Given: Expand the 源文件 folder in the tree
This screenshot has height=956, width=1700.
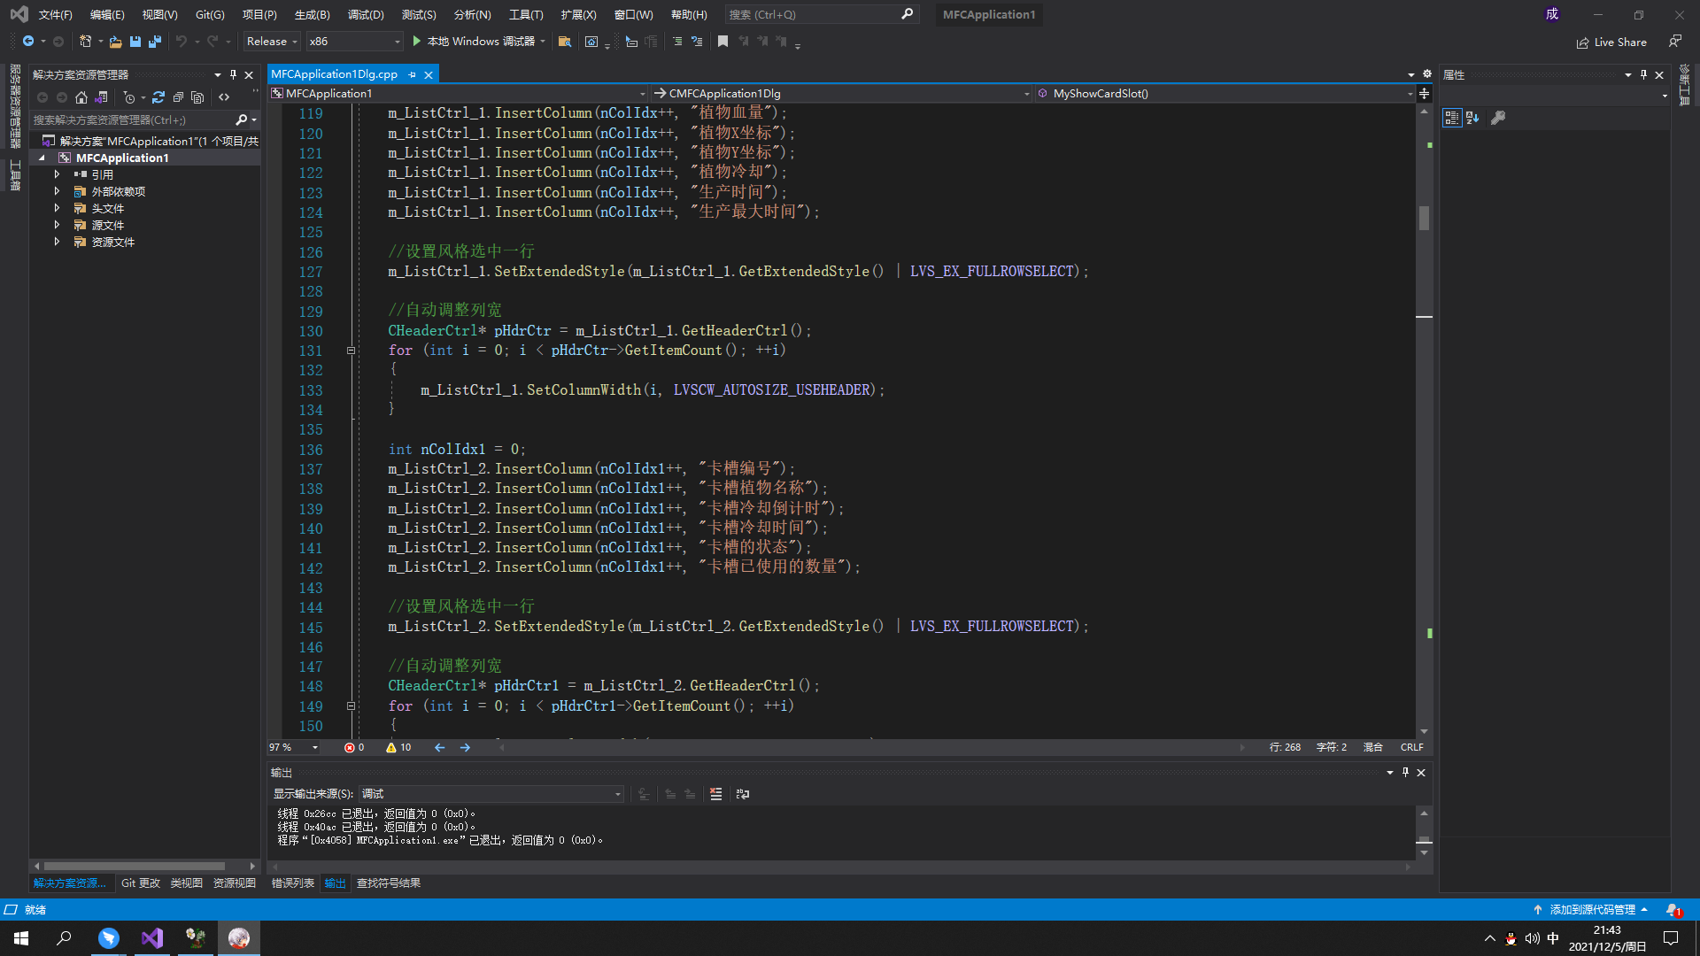Looking at the screenshot, I should point(57,226).
